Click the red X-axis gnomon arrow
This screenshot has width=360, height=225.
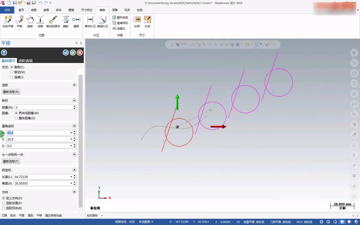click(218, 127)
